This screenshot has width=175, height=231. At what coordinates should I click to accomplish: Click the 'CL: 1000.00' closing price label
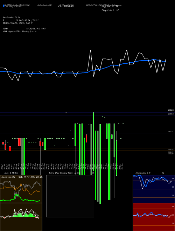point(66,6)
